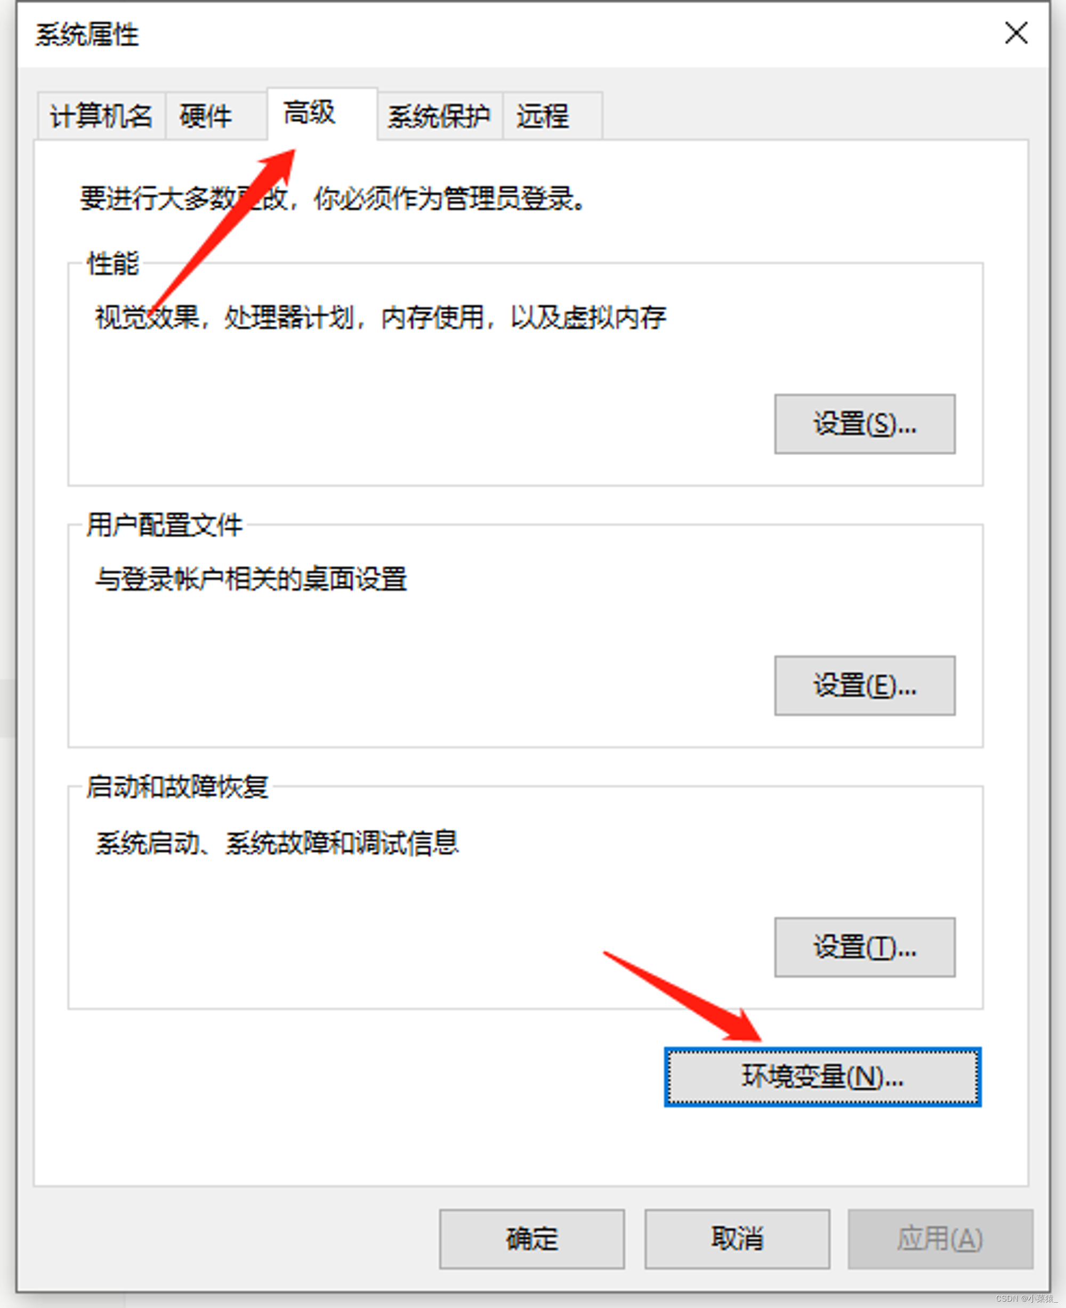Open user profile settings 设置(E)
The image size is (1066, 1308).
[x=865, y=686]
